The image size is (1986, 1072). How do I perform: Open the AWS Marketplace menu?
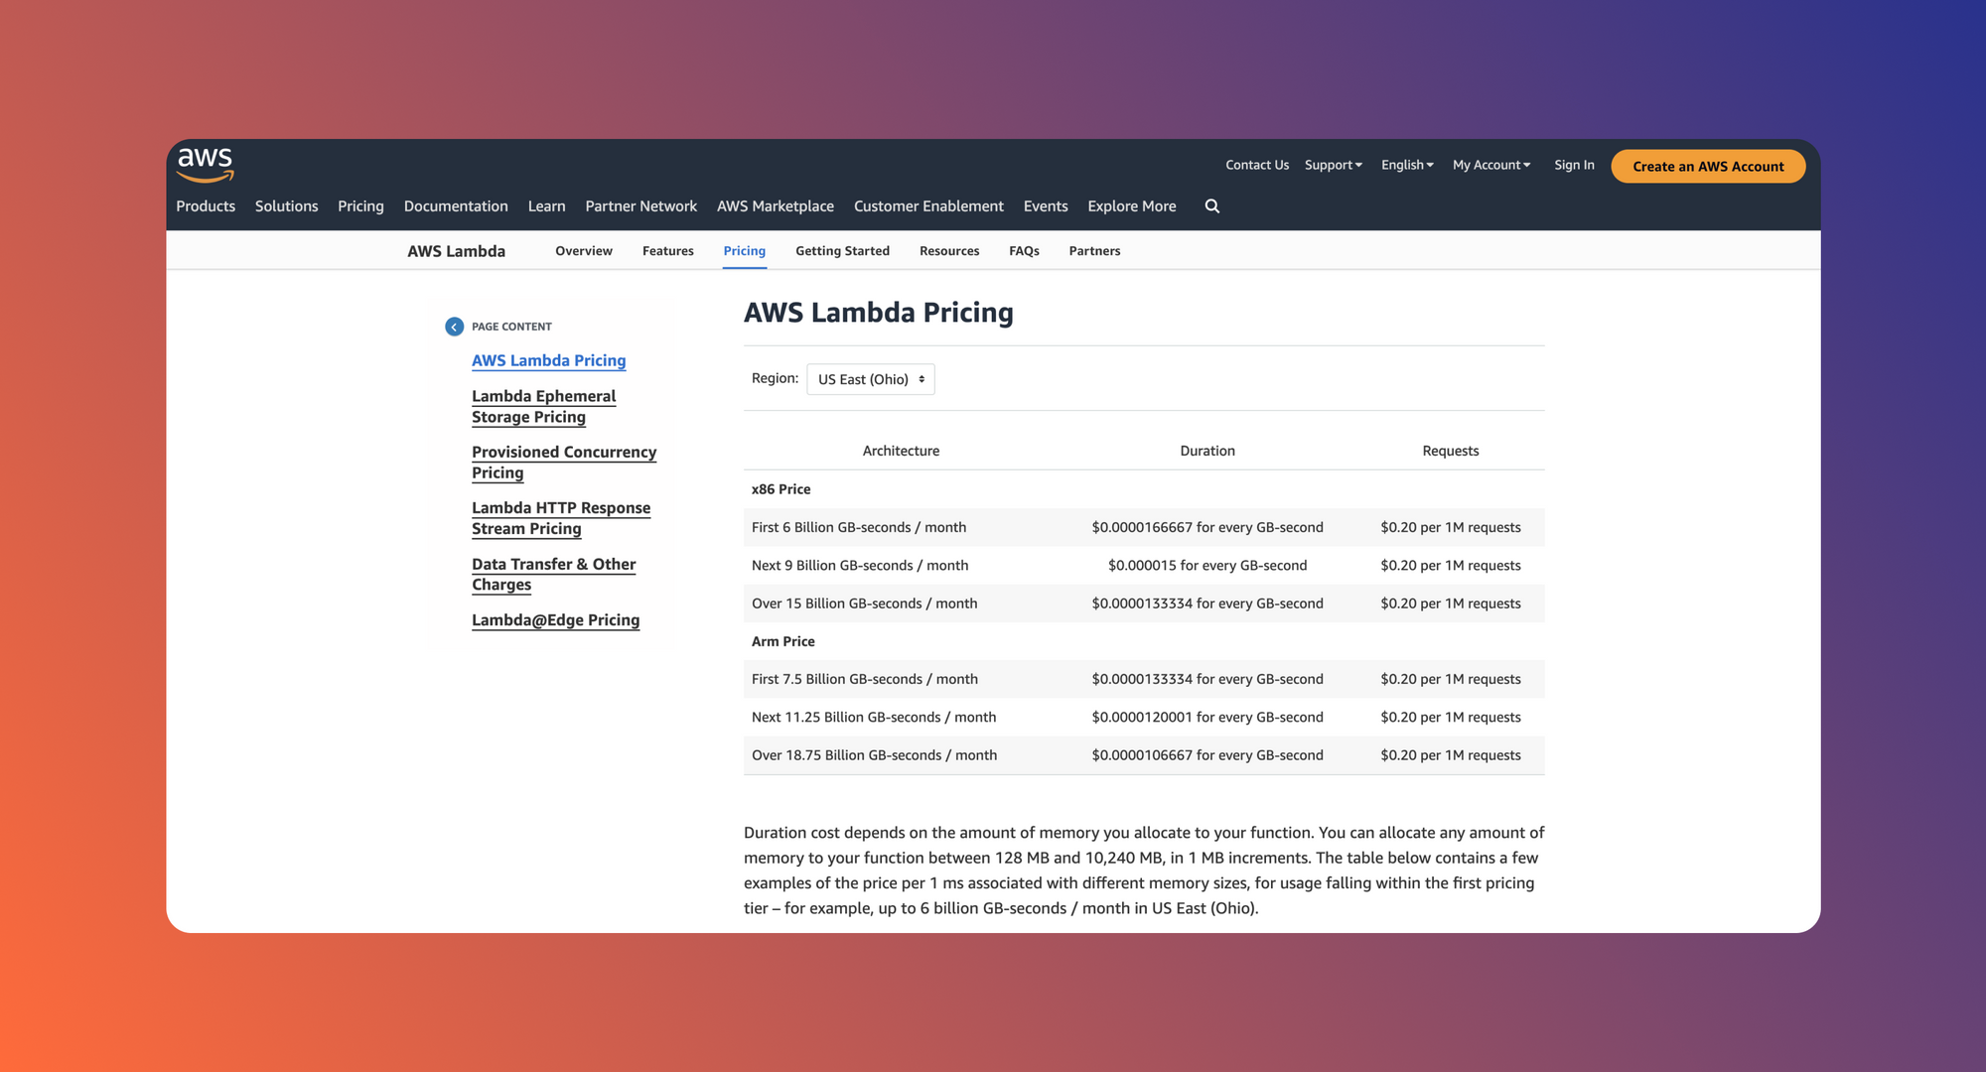[x=776, y=206]
